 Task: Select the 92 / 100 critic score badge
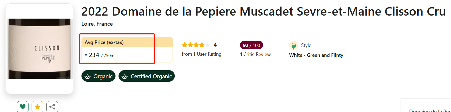coord(251,45)
